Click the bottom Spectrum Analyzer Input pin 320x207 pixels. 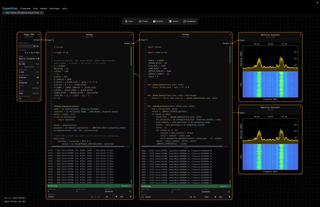pyautogui.click(x=239, y=112)
